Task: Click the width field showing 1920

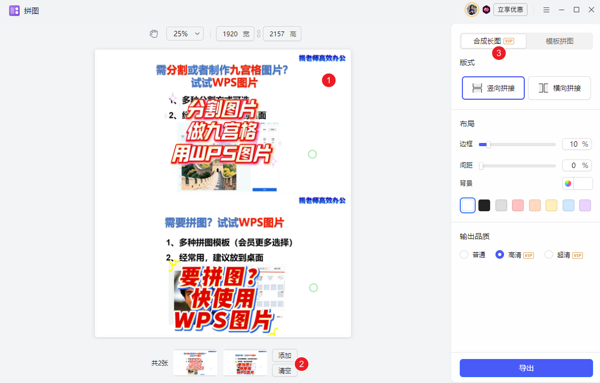Action: pyautogui.click(x=235, y=34)
